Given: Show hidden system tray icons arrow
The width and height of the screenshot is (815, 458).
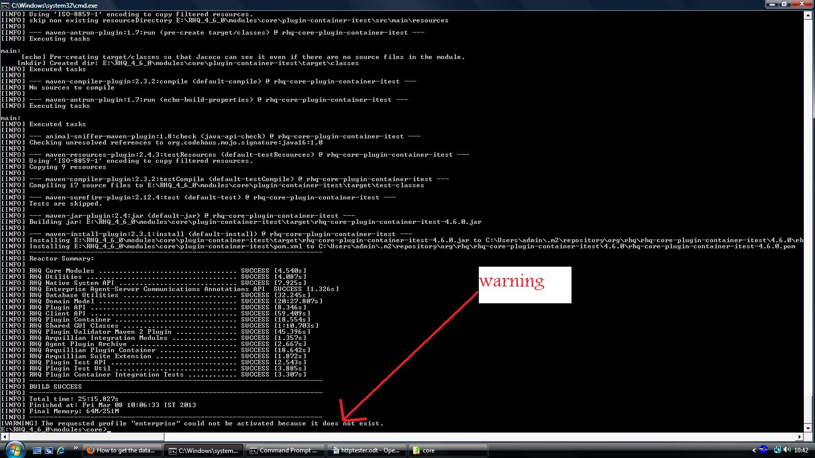Looking at the screenshot, I should [754, 450].
